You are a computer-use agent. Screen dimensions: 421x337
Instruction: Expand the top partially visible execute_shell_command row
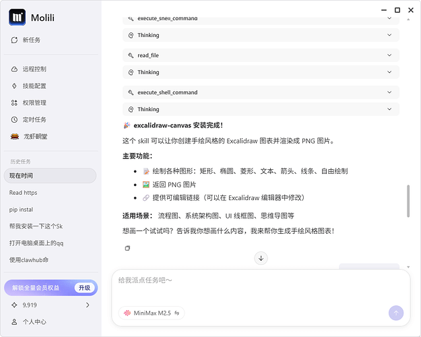261,21
